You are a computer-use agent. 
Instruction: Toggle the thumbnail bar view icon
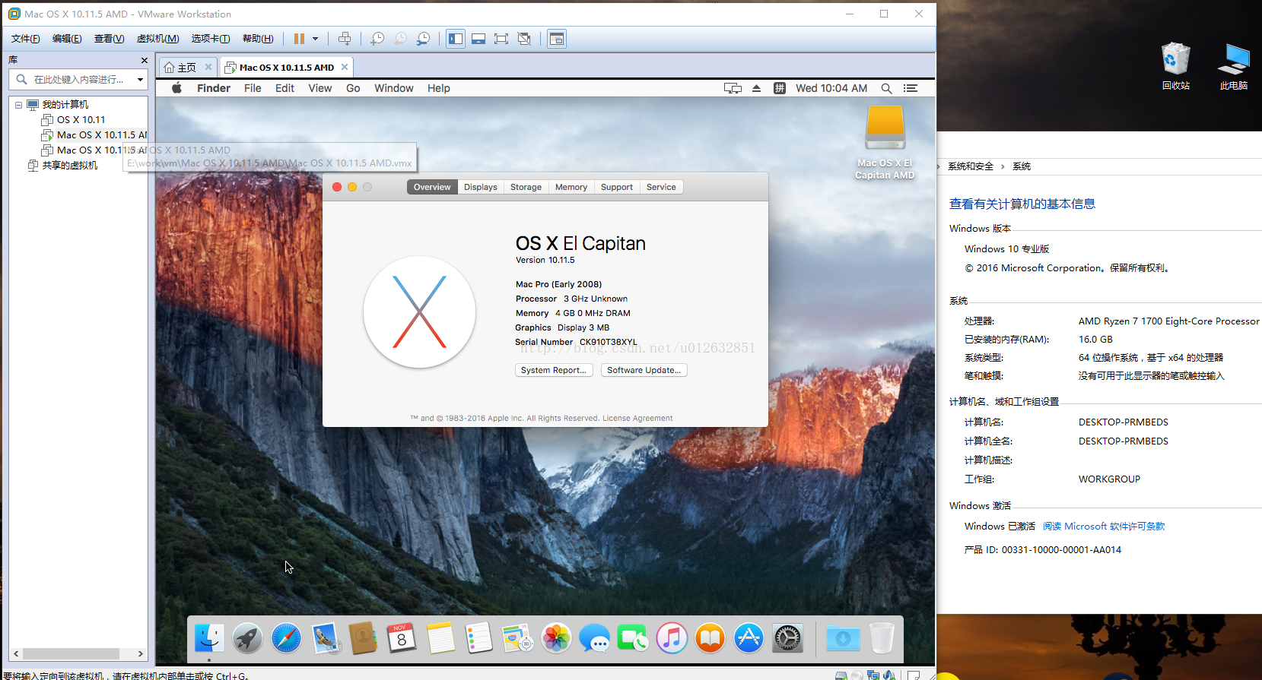pos(478,39)
